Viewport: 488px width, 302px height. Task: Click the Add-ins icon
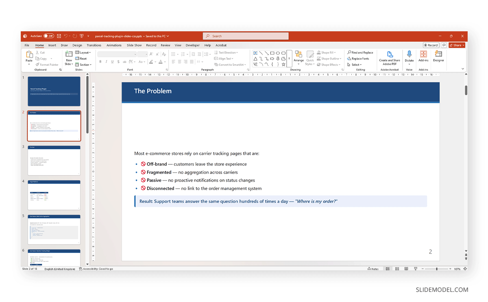[423, 56]
